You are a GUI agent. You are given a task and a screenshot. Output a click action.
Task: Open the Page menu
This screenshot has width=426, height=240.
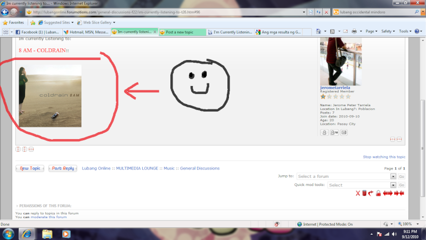click(371, 31)
